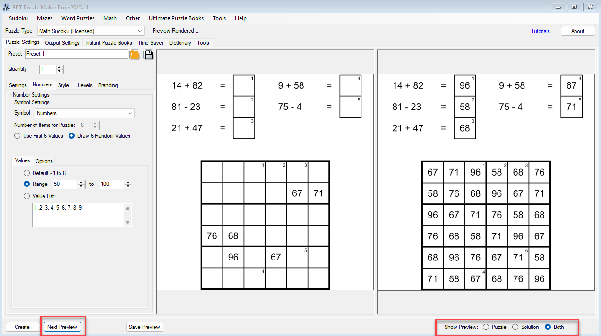Click the Save Preview button
Screen dimensions: 601x336
click(145, 327)
